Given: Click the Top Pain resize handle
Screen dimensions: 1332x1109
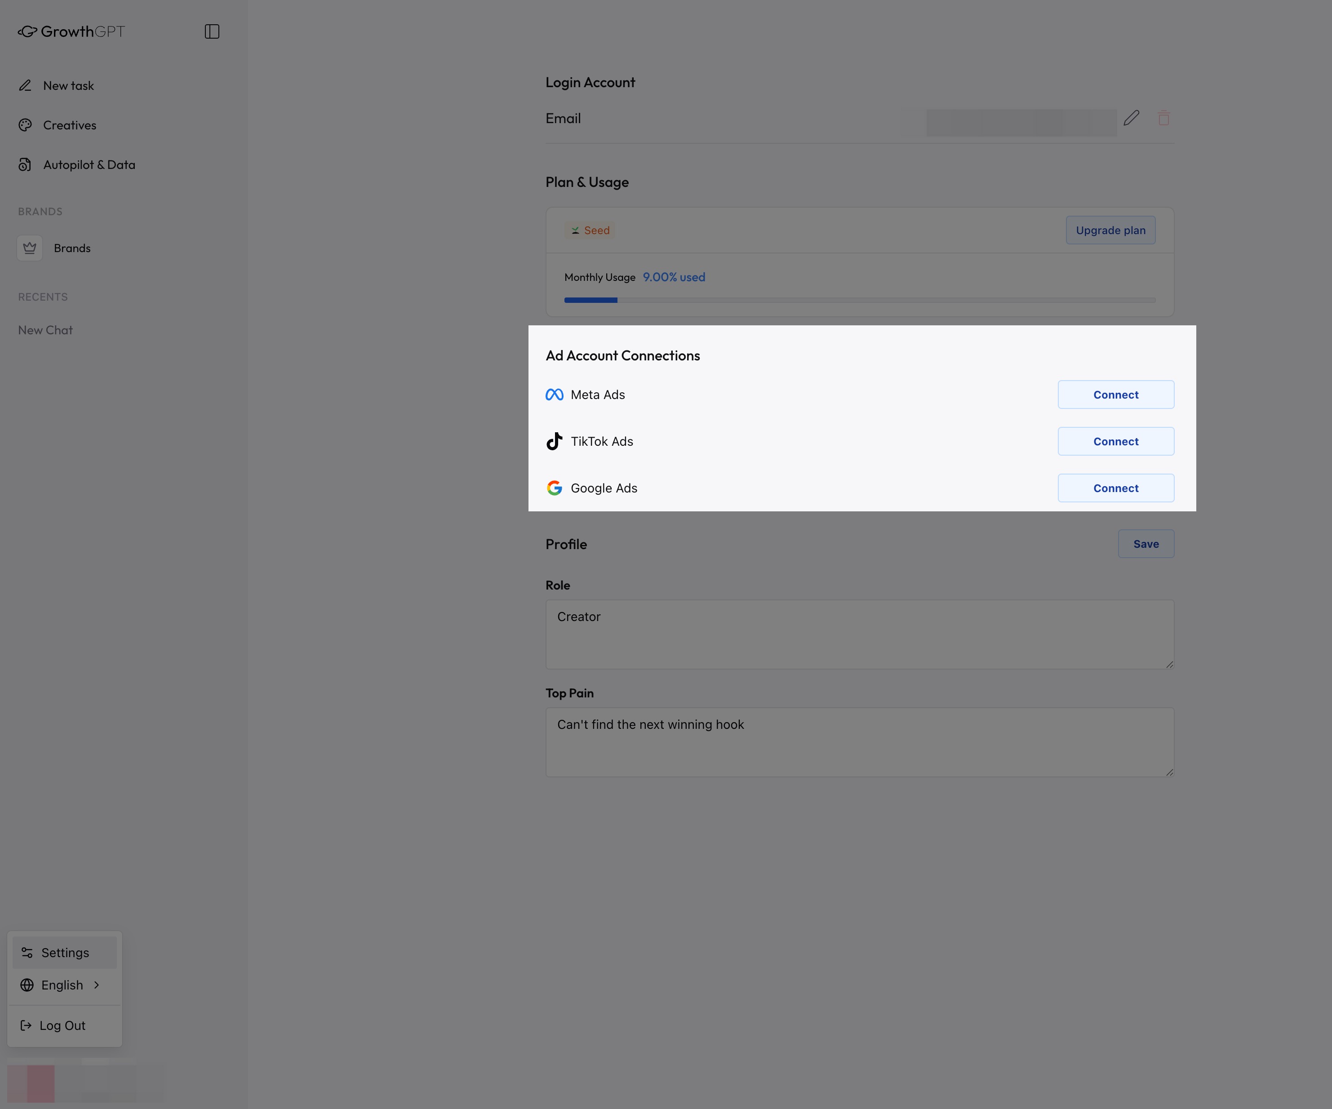Looking at the screenshot, I should tap(1169, 772).
